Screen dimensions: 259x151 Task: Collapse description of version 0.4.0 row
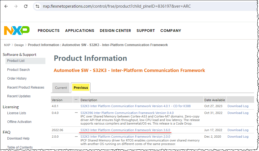point(76,113)
